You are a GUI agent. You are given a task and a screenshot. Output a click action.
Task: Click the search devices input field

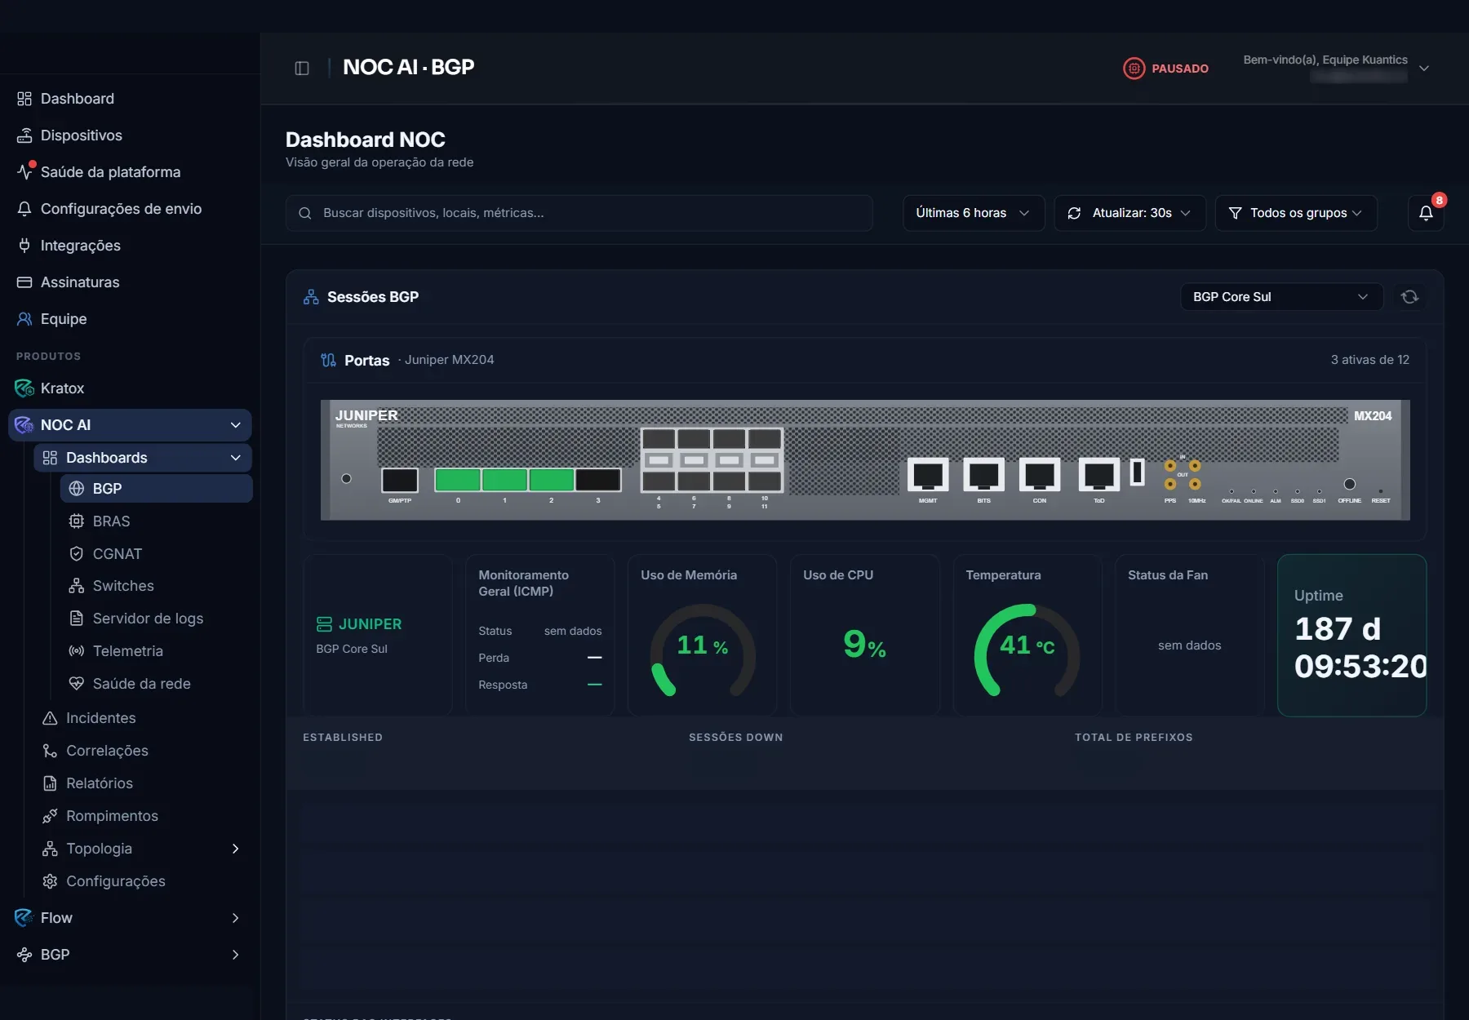tap(579, 213)
